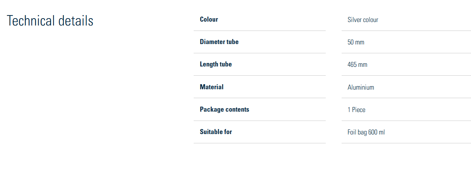Click the Diameter tube label
Screen dimensions: 471x170
[x=219, y=42]
